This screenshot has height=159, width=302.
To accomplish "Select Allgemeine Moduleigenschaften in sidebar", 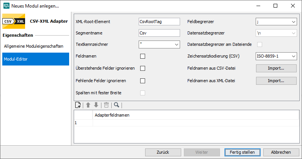I will pyautogui.click(x=33, y=46).
